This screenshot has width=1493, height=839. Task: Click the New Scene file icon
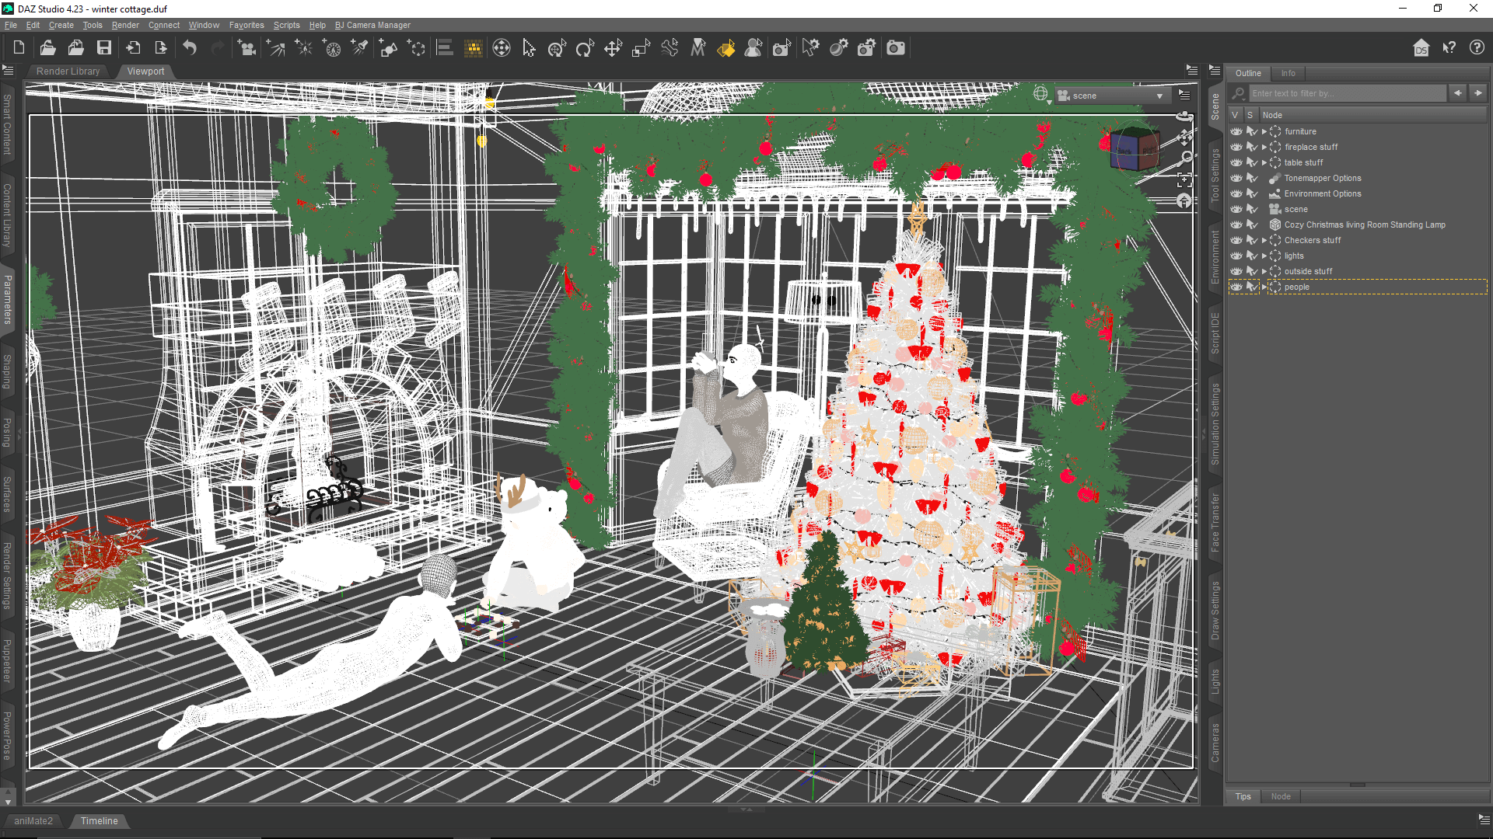(19, 48)
